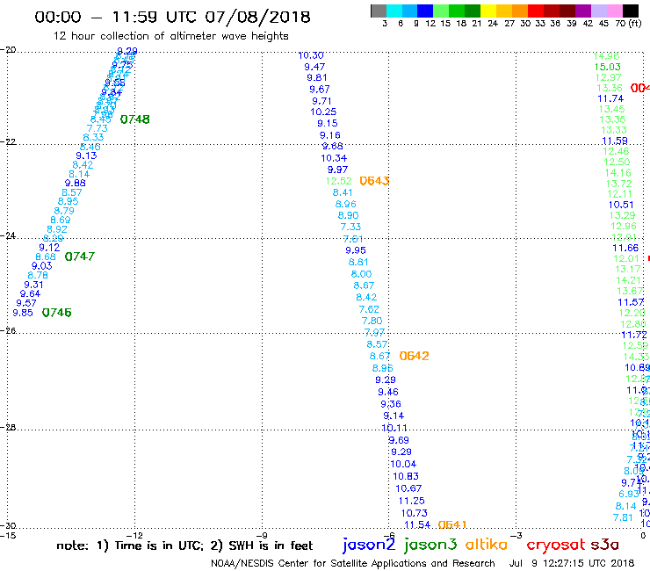
Task: Click the 9.95 wave height value
Action: pos(356,250)
